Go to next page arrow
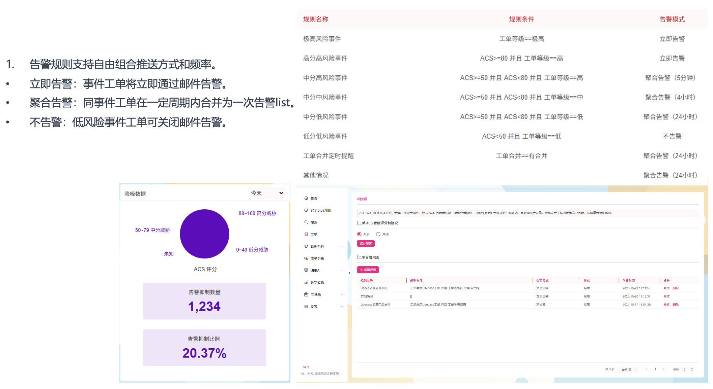The height and width of the screenshot is (389, 713). pyautogui.click(x=664, y=369)
